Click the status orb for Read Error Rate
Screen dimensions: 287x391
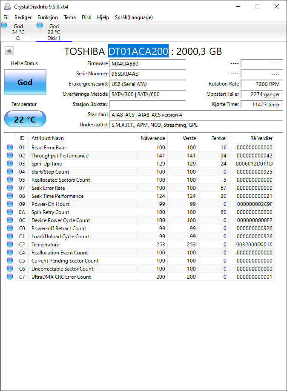click(10, 147)
